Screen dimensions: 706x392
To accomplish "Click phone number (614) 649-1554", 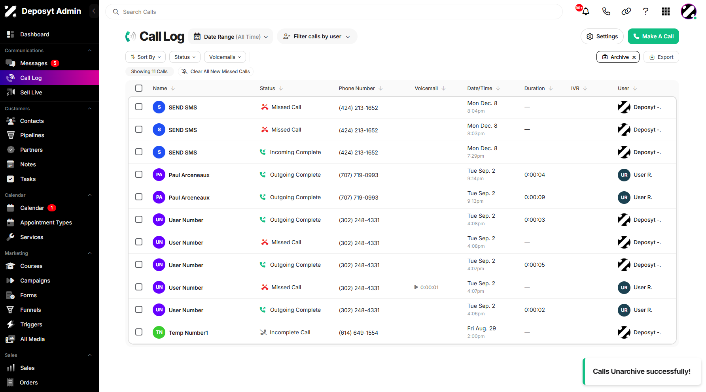I will pyautogui.click(x=358, y=333).
